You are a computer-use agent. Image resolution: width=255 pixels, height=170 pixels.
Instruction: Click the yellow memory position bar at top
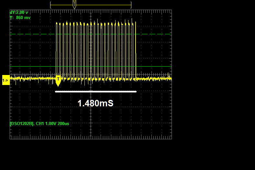[x=91, y=5]
